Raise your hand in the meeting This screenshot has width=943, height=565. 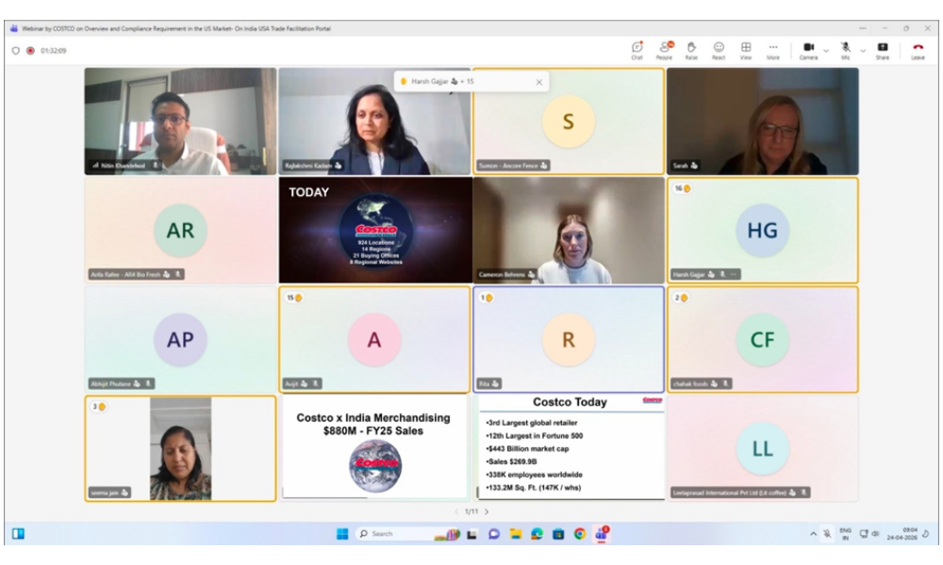click(691, 49)
